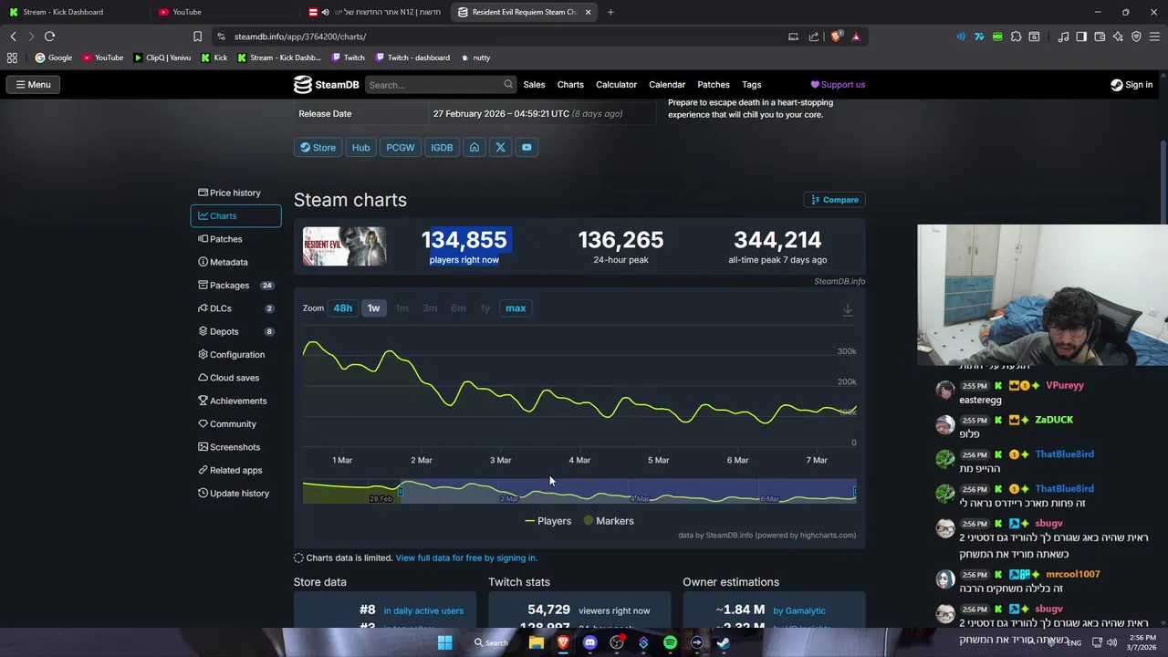Open the Tags page
The width and height of the screenshot is (1168, 657).
752,85
